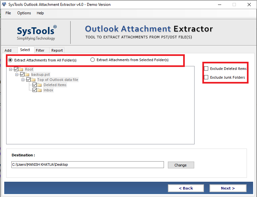Click the Root folder icon
Viewport: 257px width, 197px height.
(x=21, y=69)
